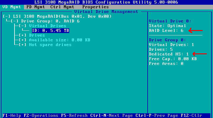Screen dimensions: 213x118
Task: Click the Free Cap.: 0.00 KB text
Action: [x=173, y=59]
